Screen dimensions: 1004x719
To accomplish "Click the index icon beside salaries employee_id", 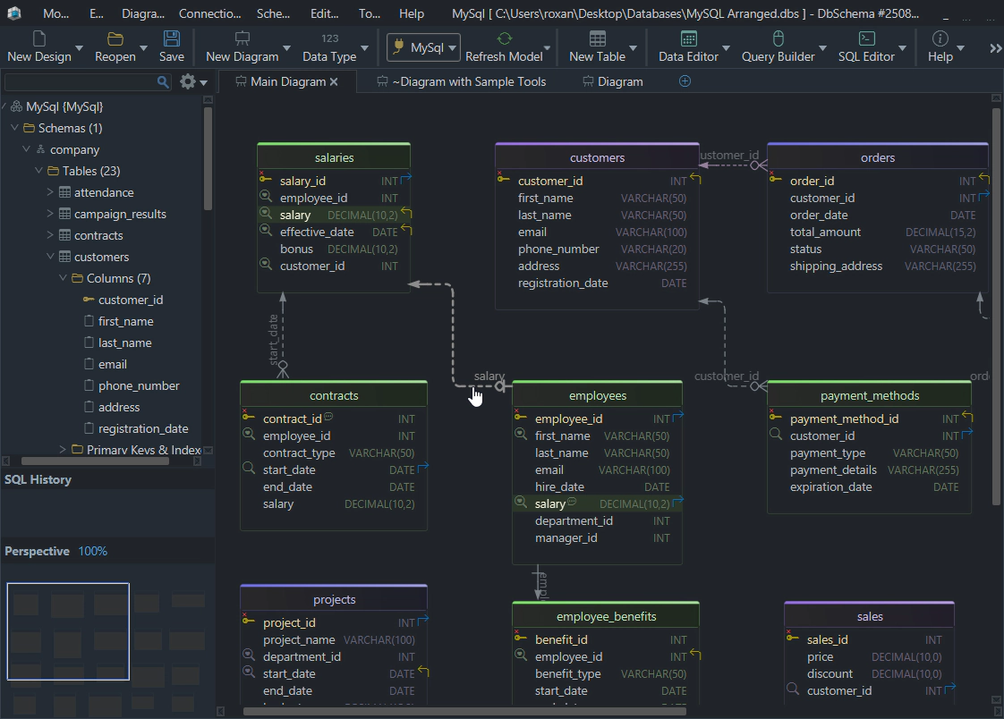I will 265,197.
